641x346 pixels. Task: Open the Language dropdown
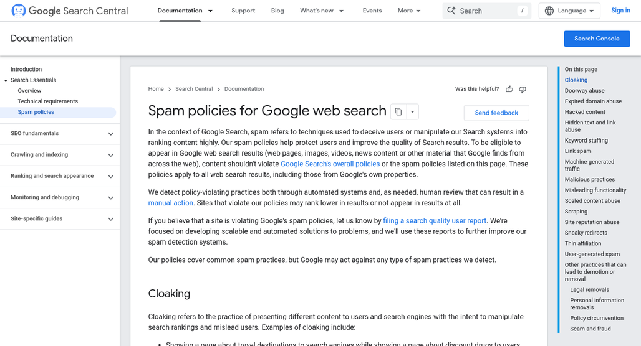coord(569,11)
